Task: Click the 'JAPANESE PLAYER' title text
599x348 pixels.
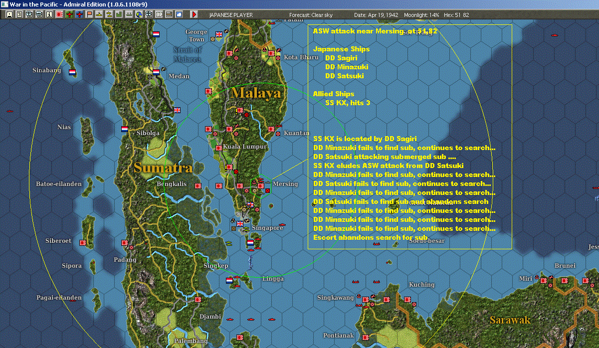Action: point(231,15)
